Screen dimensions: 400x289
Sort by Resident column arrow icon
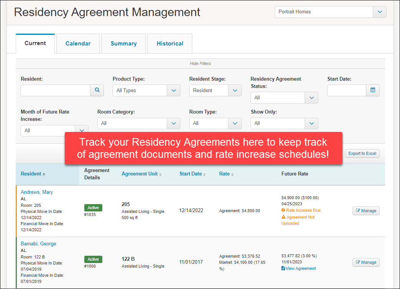pos(44,174)
